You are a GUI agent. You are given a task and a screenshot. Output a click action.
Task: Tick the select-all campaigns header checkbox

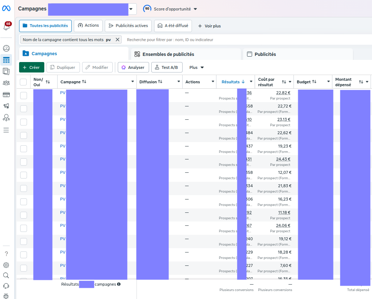(23, 82)
